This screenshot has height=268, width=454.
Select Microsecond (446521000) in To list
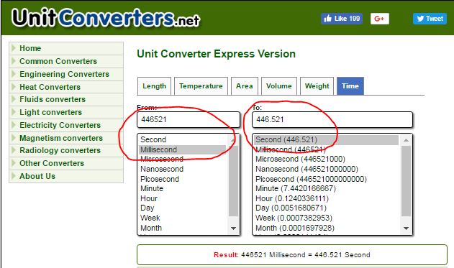(x=327, y=159)
